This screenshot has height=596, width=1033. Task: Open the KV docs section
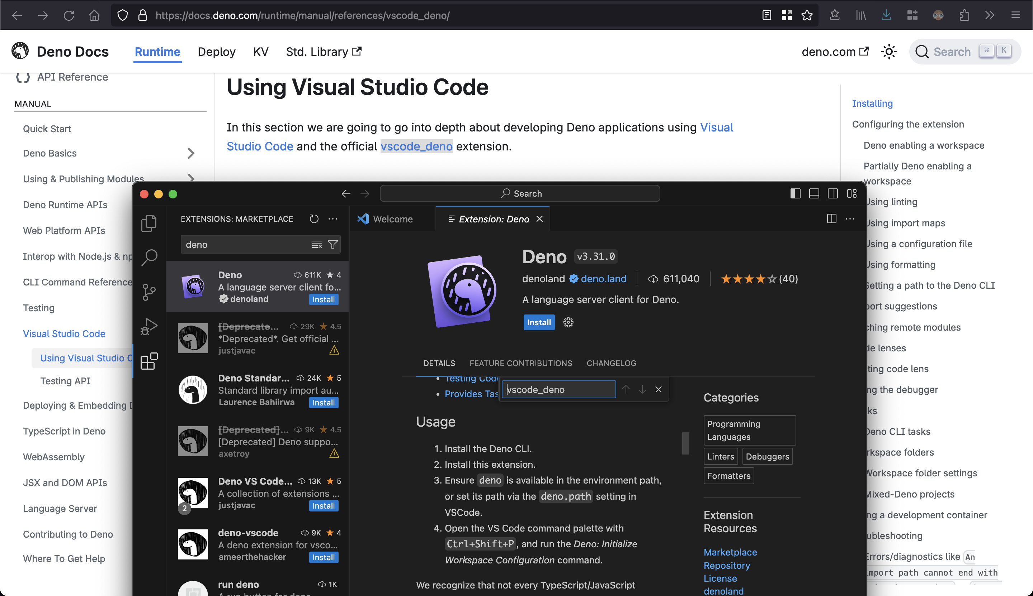click(x=261, y=52)
